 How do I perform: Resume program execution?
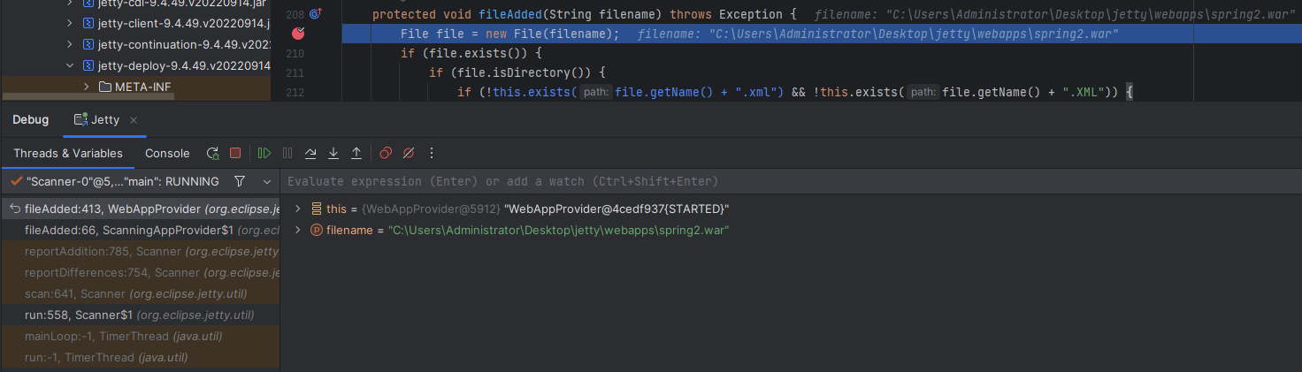264,153
